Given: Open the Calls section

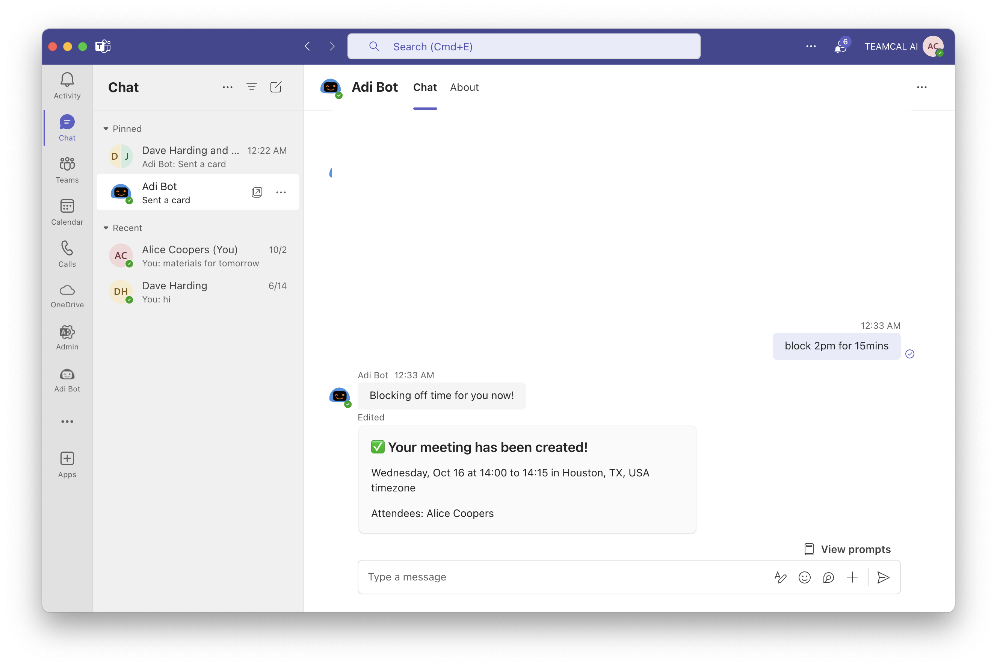Looking at the screenshot, I should (x=67, y=254).
